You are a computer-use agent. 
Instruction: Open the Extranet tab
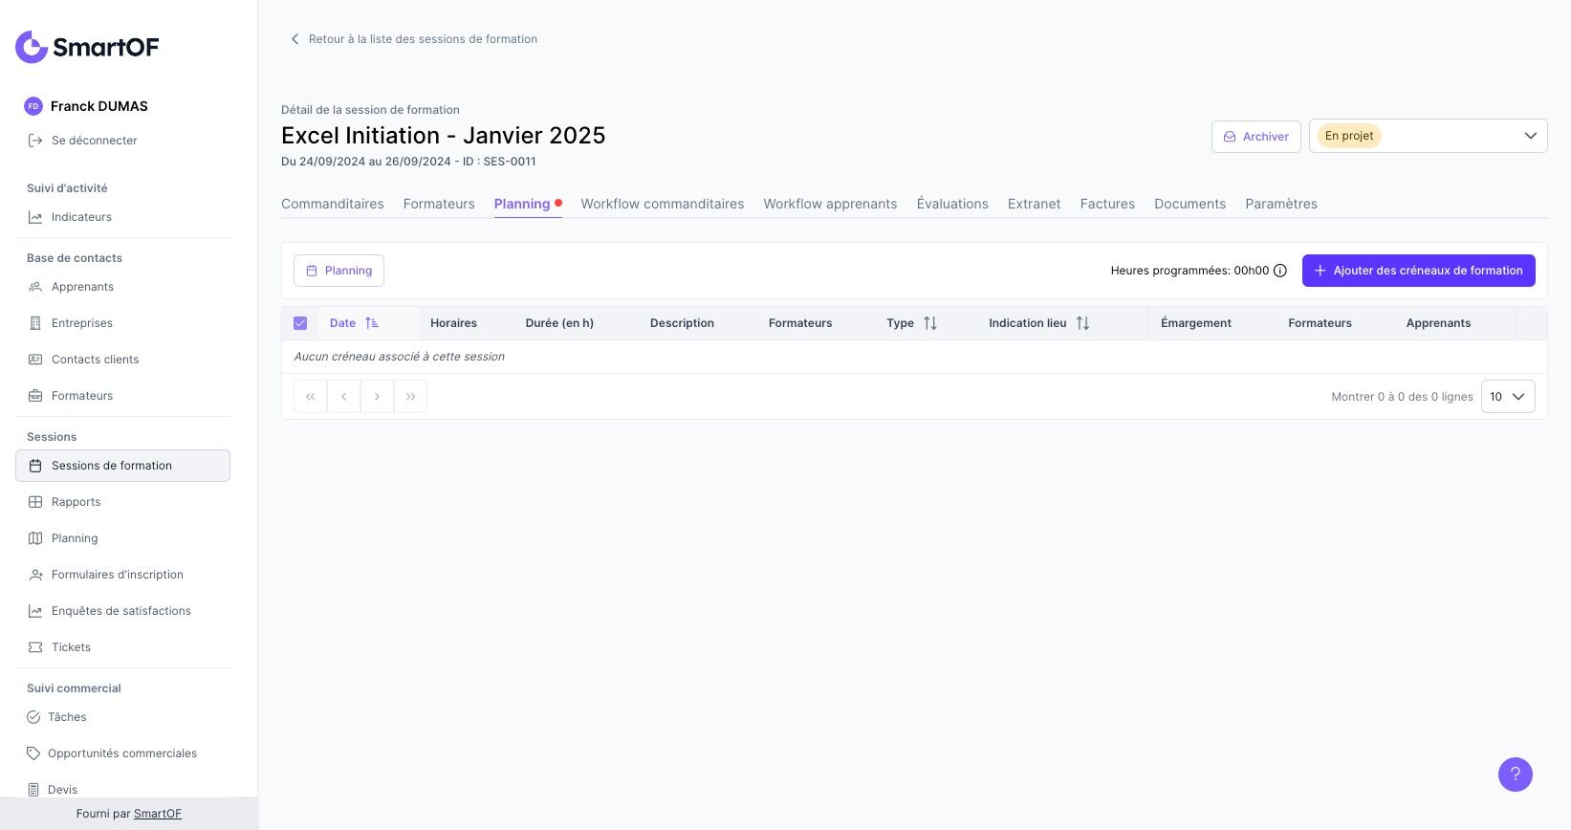(1034, 204)
